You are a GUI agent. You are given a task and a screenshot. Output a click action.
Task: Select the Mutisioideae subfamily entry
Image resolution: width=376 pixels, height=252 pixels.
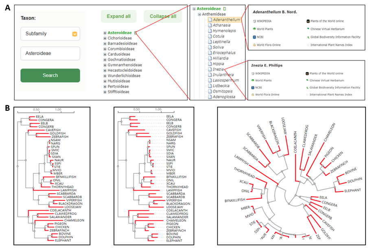(118, 81)
